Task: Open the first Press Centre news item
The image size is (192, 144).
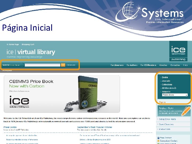Action: click(22, 135)
